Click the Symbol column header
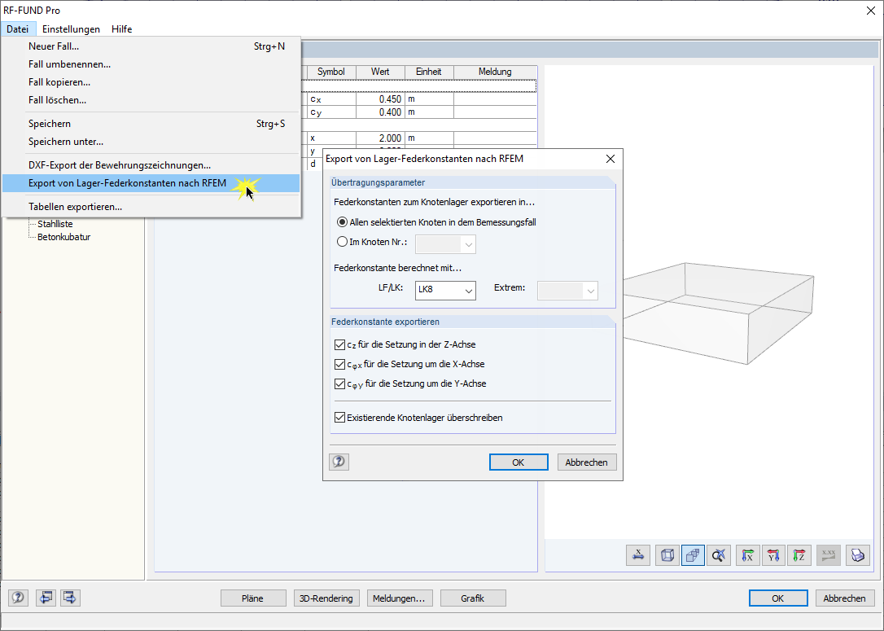Screen dimensions: 884x631 pos(331,72)
